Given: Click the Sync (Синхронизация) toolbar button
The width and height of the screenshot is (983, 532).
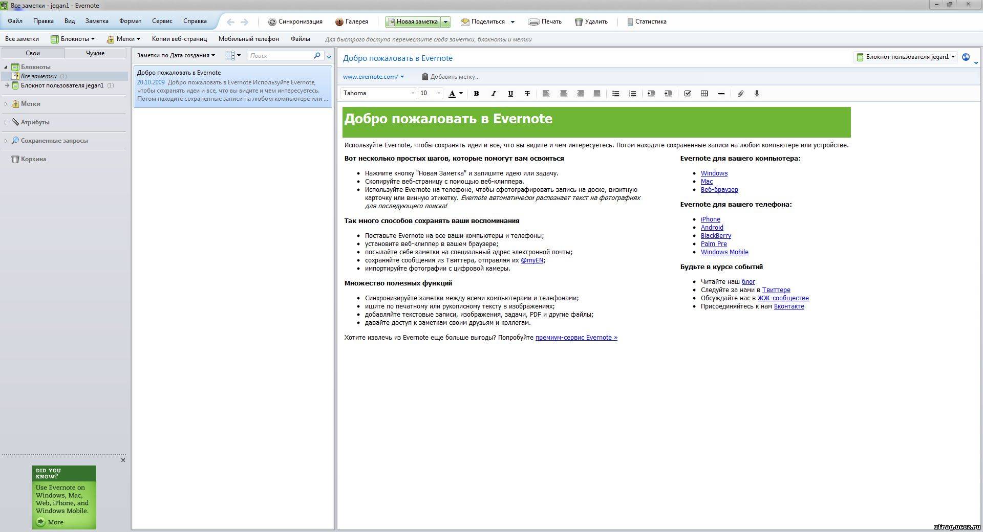Looking at the screenshot, I should tap(295, 21).
